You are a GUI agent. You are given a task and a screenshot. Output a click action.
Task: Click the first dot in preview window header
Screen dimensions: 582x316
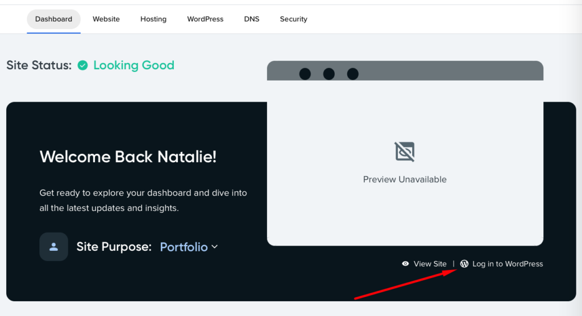coord(305,74)
